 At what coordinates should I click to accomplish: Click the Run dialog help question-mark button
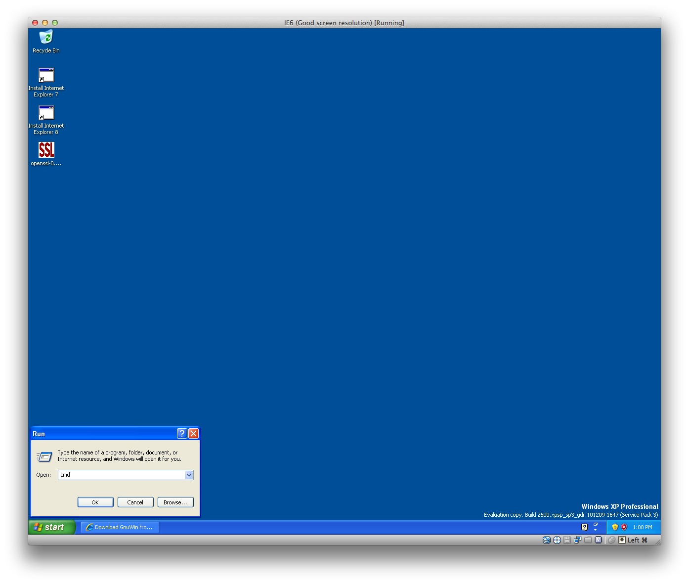tap(182, 434)
